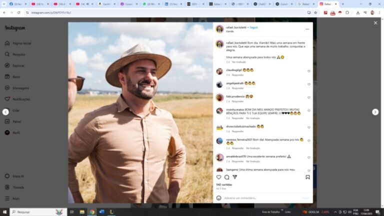Screen dimensions: 384x216
Task: Click the Seguir link next to rafael_bortoletti
Action: [253, 27]
